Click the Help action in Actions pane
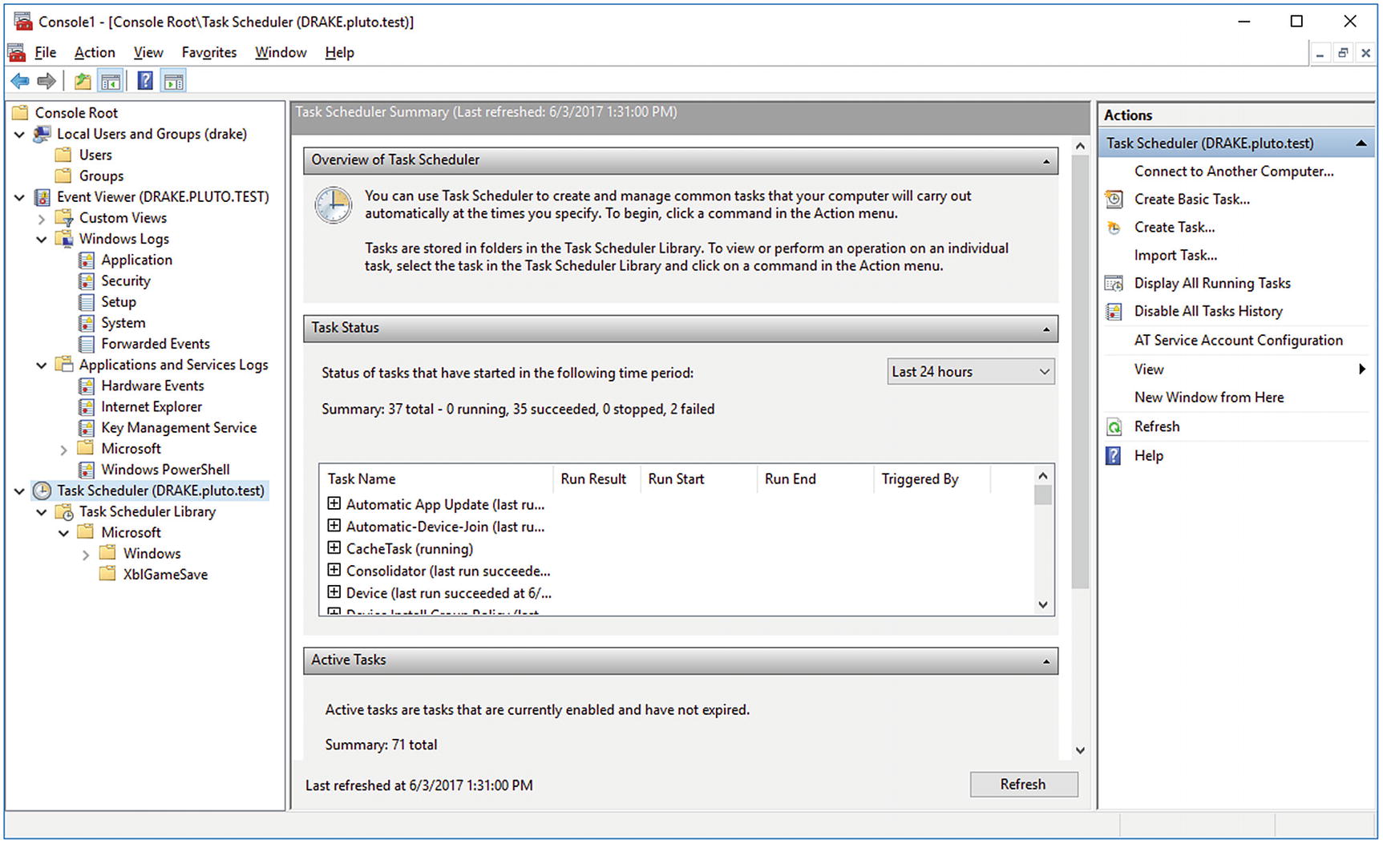Viewport: 1383px width, 844px height. point(1148,455)
